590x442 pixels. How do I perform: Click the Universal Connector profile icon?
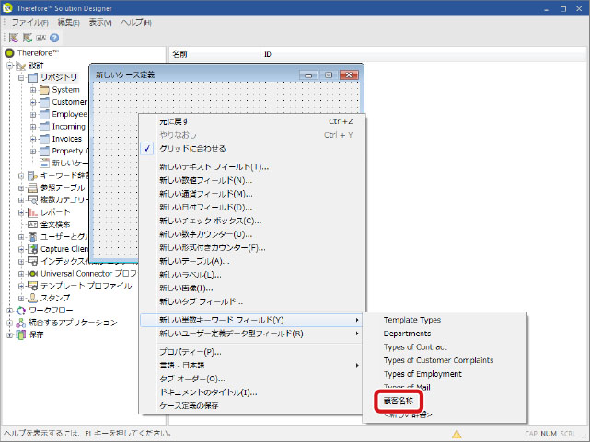[32, 273]
